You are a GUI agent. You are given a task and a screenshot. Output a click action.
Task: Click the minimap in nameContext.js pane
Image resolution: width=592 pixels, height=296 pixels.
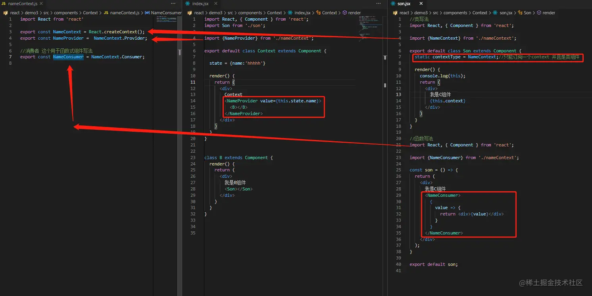(x=166, y=19)
